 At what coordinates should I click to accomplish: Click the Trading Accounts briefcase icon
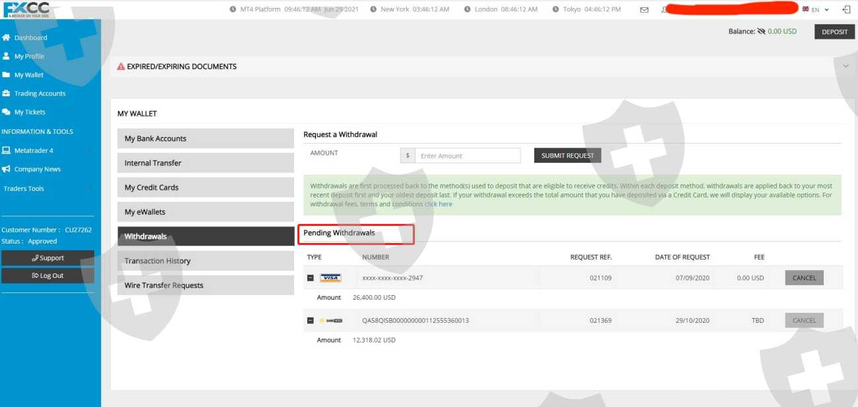(x=7, y=94)
